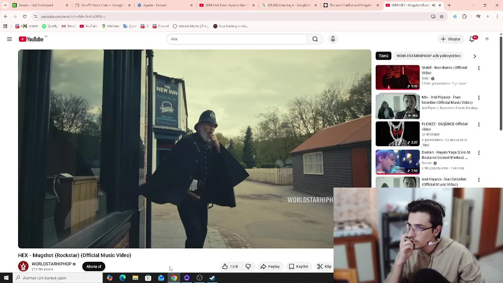Open Gmail bookmark
Viewport: 503px width, 283px height.
pos(68,26)
